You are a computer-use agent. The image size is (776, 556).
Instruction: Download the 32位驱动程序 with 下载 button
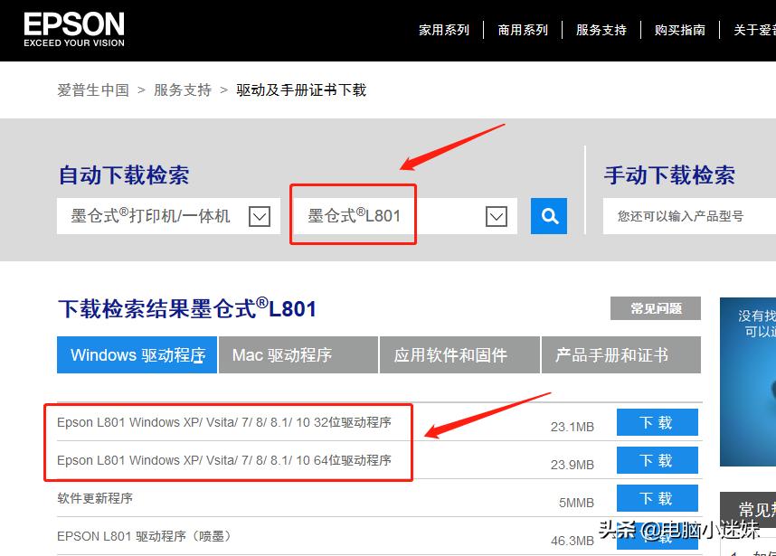tap(658, 422)
